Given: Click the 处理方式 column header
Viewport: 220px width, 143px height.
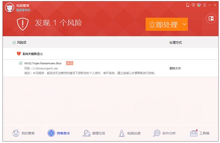Looking at the screenshot, I should [x=176, y=42].
